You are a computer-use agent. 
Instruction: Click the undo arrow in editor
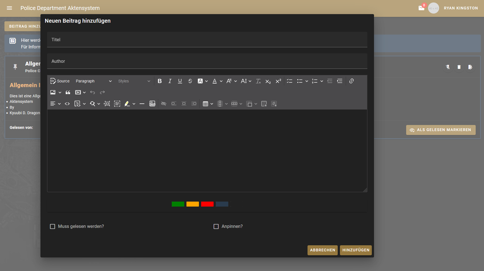coord(93,92)
